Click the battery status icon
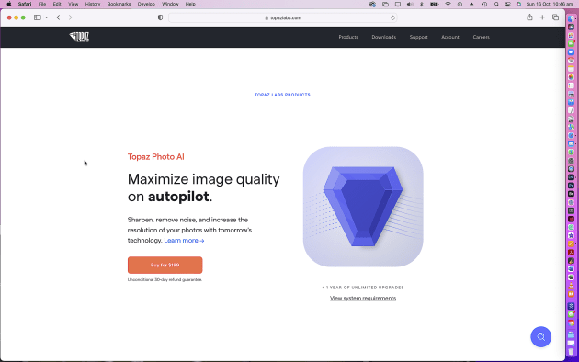This screenshot has width=579, height=362. (434, 4)
